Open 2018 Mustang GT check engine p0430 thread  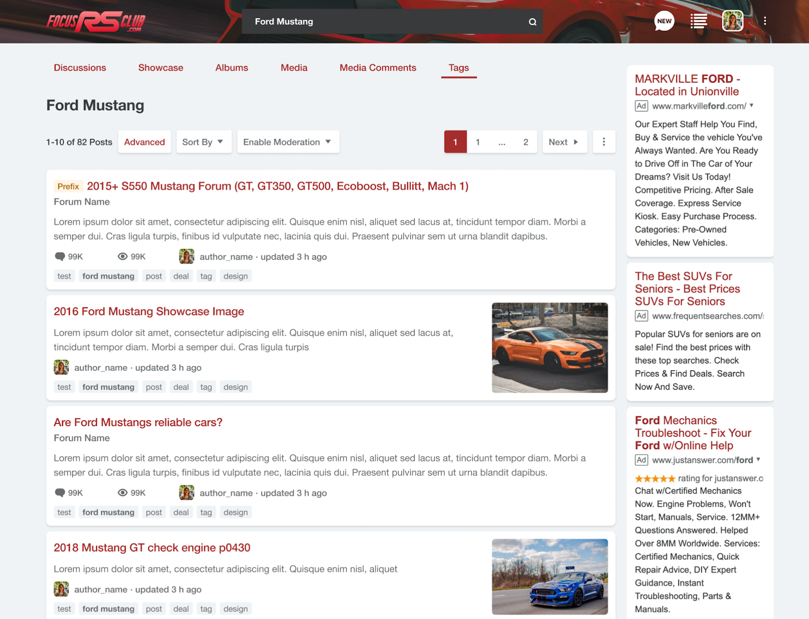(152, 548)
